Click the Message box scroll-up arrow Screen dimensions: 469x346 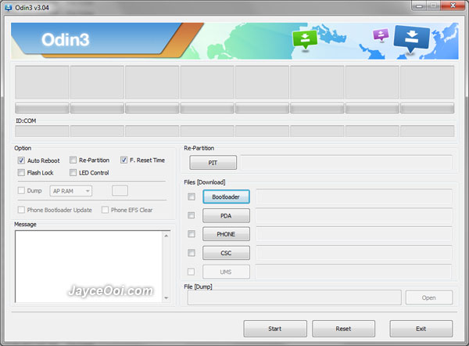point(166,236)
